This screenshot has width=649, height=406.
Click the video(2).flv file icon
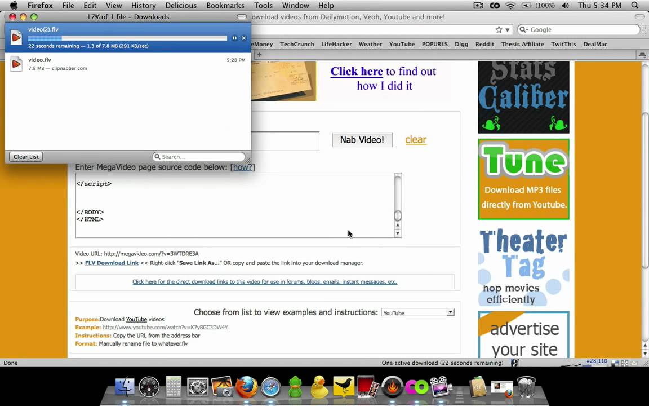pos(16,37)
